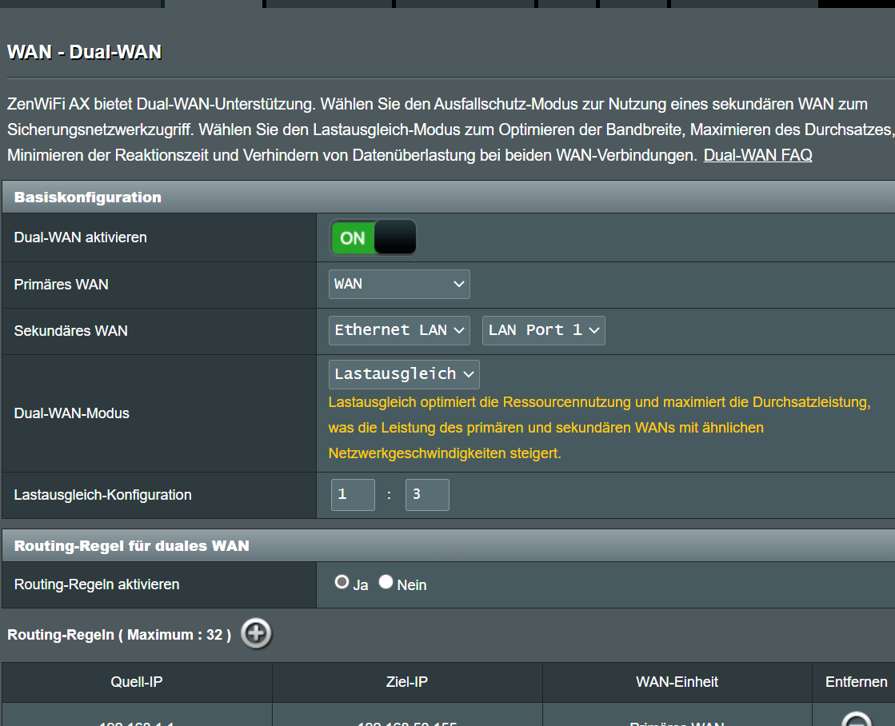Click the Ziel-IP column header
The height and width of the screenshot is (726, 895).
coord(407,682)
